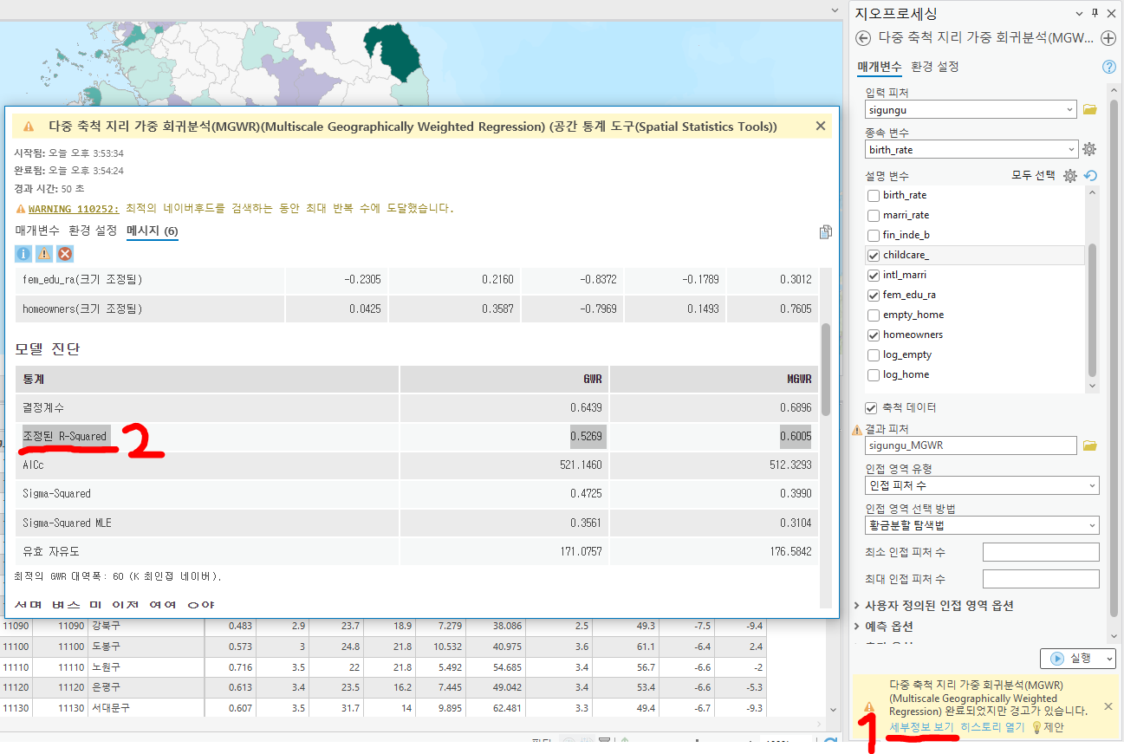Uncheck the fem_edu_ra explanatory variable
Viewport: 1124px width, 754px height.
click(873, 295)
